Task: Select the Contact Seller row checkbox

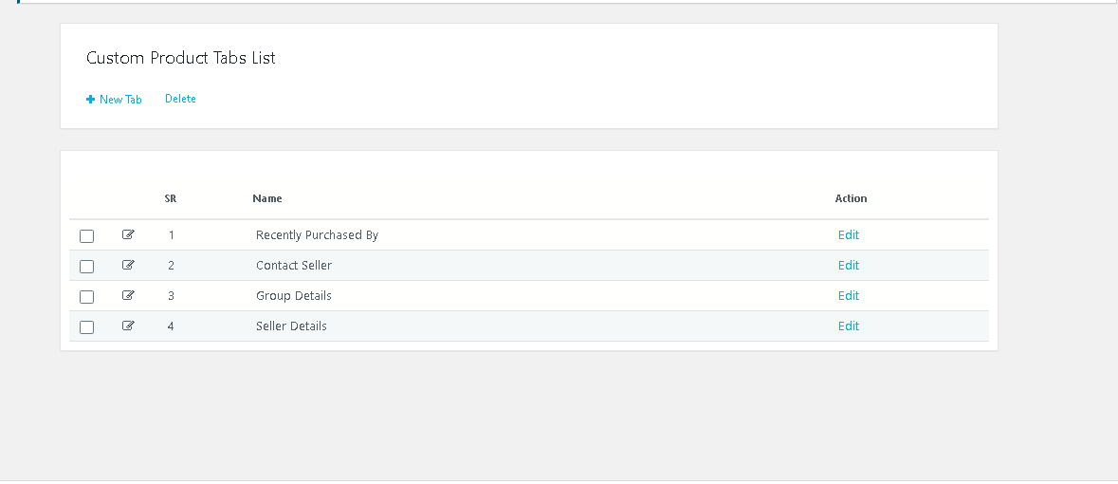Action: click(87, 267)
